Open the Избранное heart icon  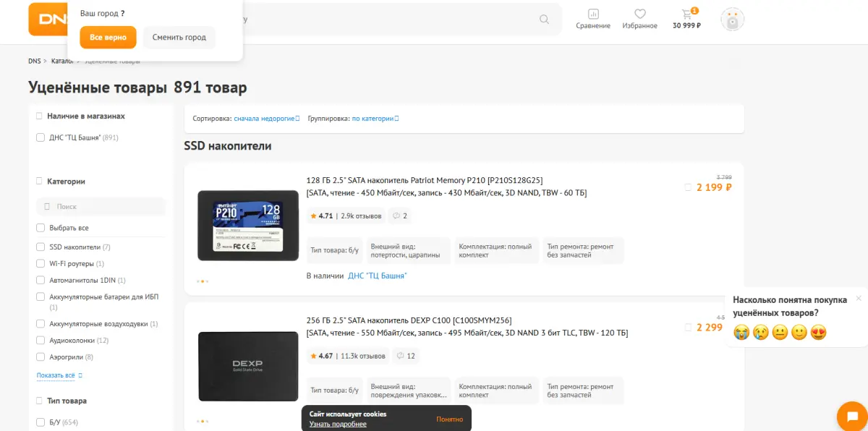(x=640, y=19)
